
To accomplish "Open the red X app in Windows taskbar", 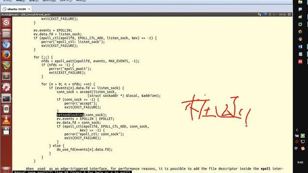I will [300, 62].
